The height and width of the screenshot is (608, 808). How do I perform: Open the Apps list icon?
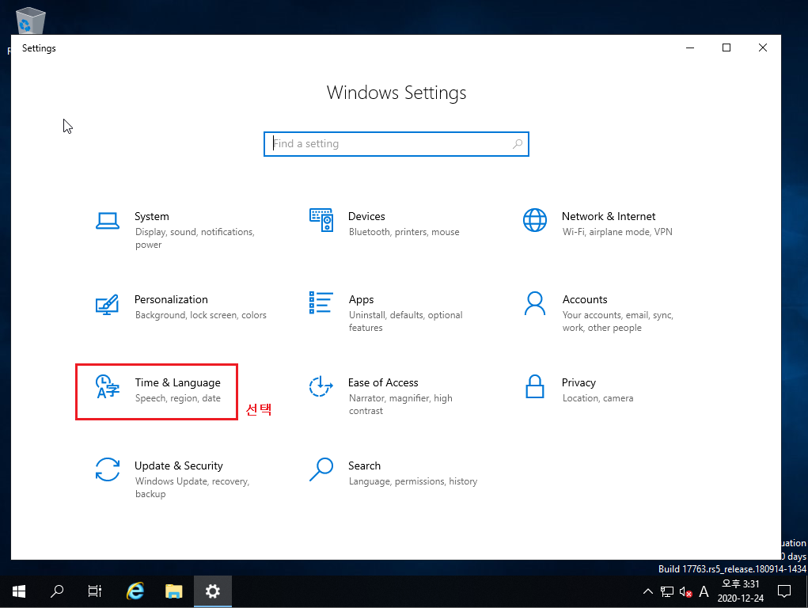(x=321, y=302)
